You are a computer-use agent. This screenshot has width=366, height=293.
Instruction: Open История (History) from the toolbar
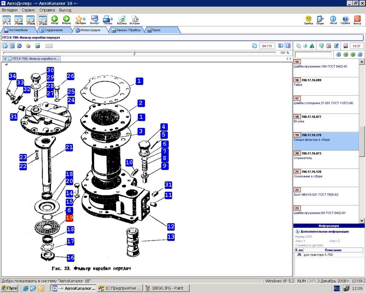pyautogui.click(x=135, y=20)
